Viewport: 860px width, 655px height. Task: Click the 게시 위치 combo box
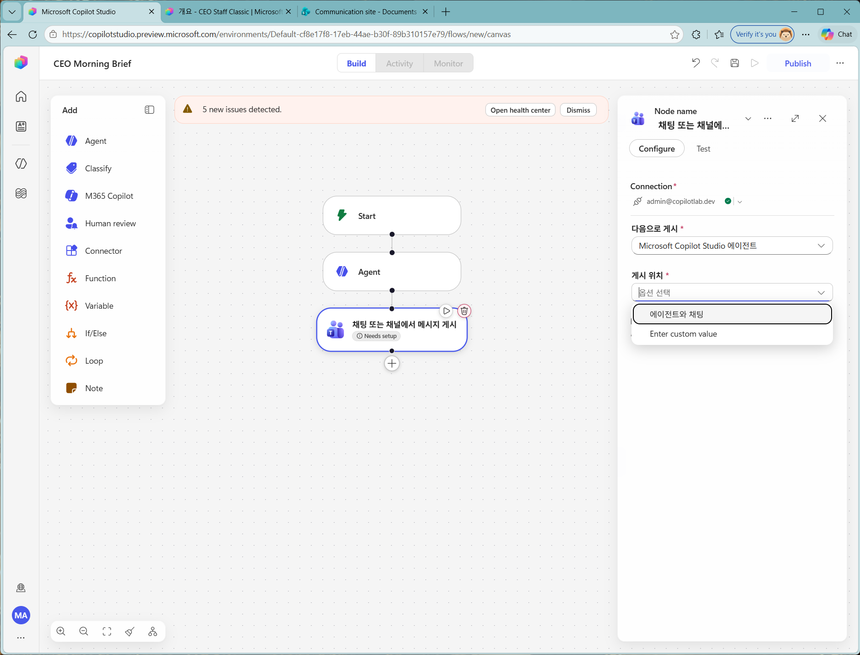click(x=732, y=292)
